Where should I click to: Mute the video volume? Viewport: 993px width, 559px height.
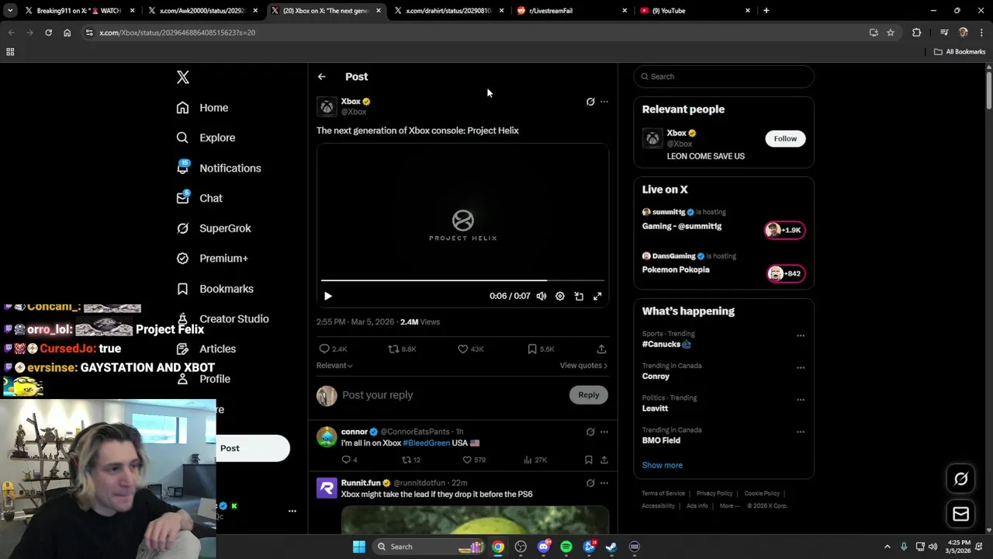pyautogui.click(x=541, y=296)
